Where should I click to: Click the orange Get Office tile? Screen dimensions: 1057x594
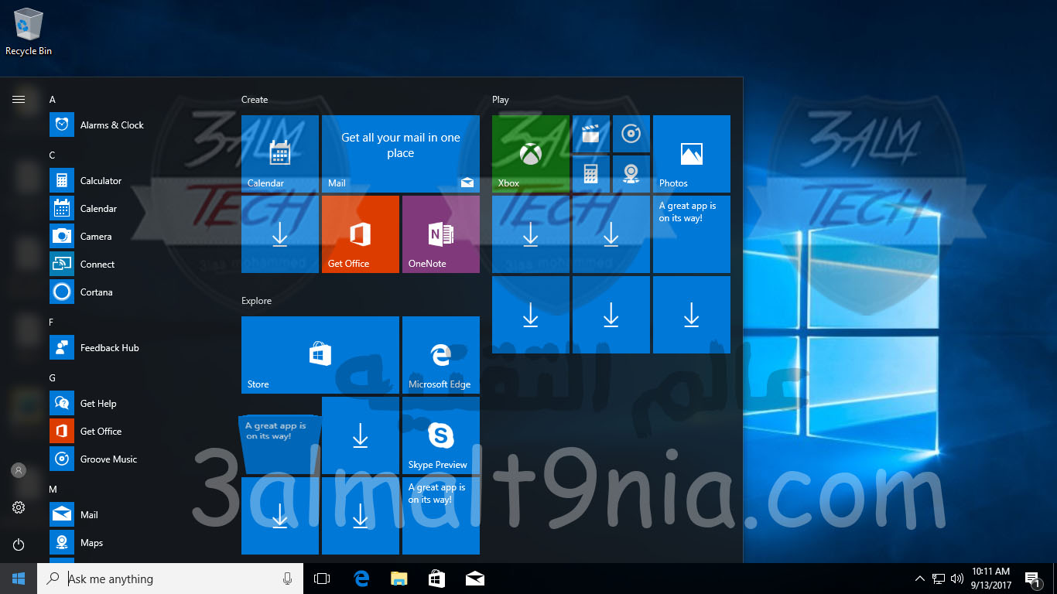pos(361,234)
